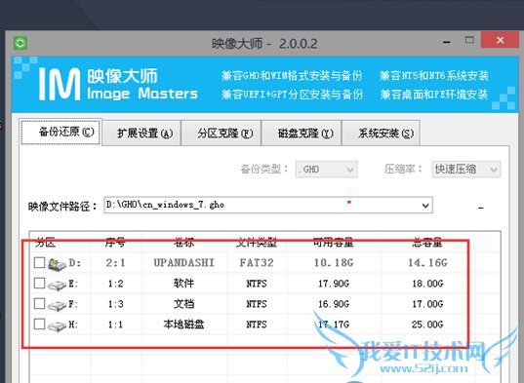The image size is (524, 383).
Task: Click the 文件类型 column header
Action: tap(257, 243)
